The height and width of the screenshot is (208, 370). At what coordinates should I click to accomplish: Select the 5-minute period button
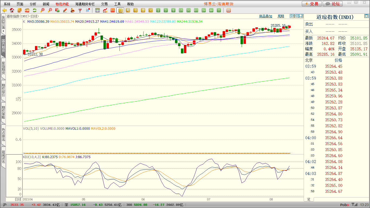173,10
